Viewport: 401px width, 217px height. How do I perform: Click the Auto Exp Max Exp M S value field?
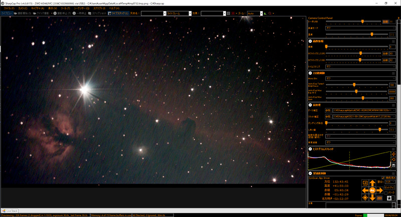tap(392, 92)
